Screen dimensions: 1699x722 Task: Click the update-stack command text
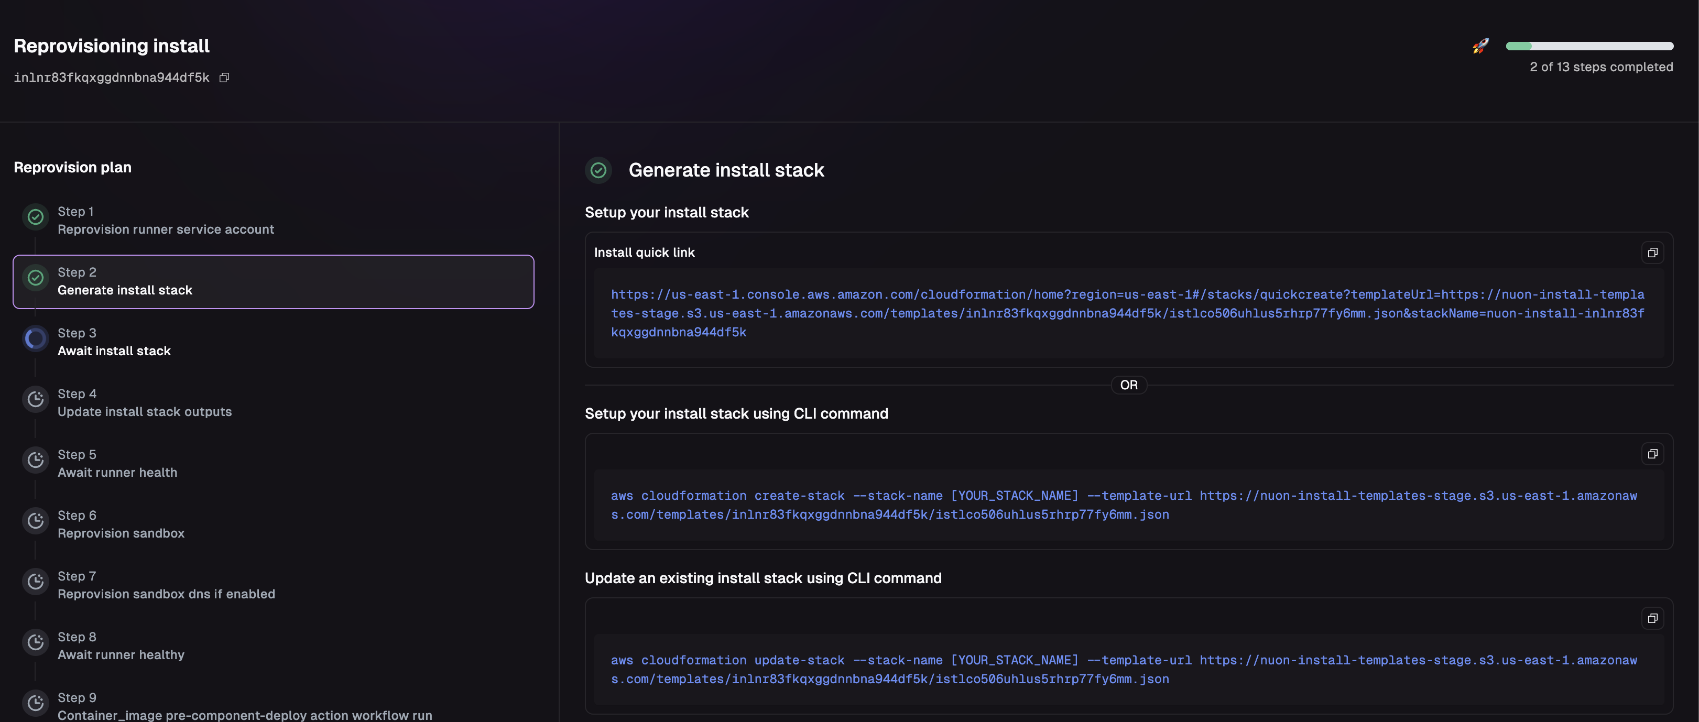[1124, 669]
